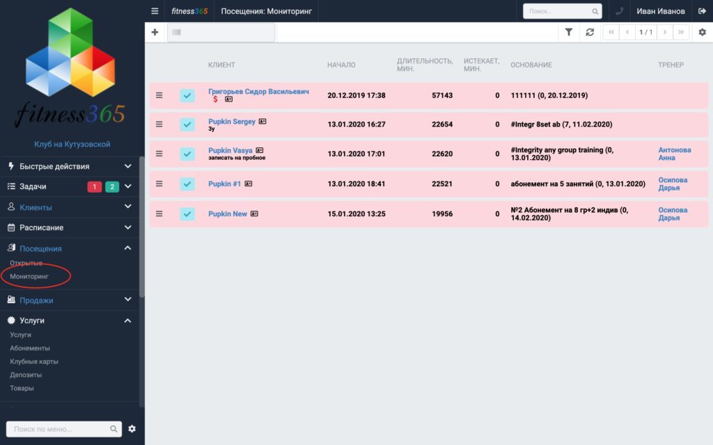Toggle sidebar with hamburger menu icon

click(x=155, y=11)
